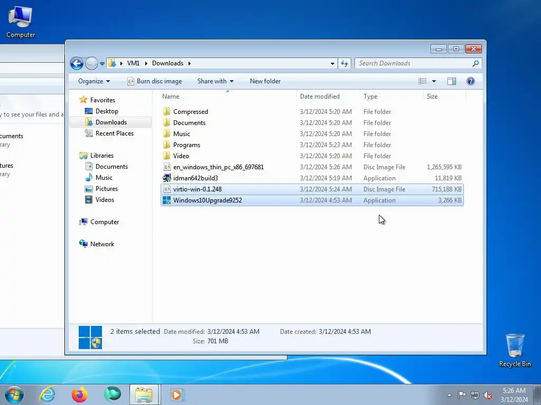The image size is (541, 405).
Task: Click the refresh button beside address bar
Action: point(344,63)
